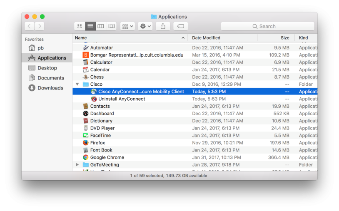Click the Applications folder title icon
Image resolution: width=339 pixels, height=211 pixels.
tap(154, 17)
